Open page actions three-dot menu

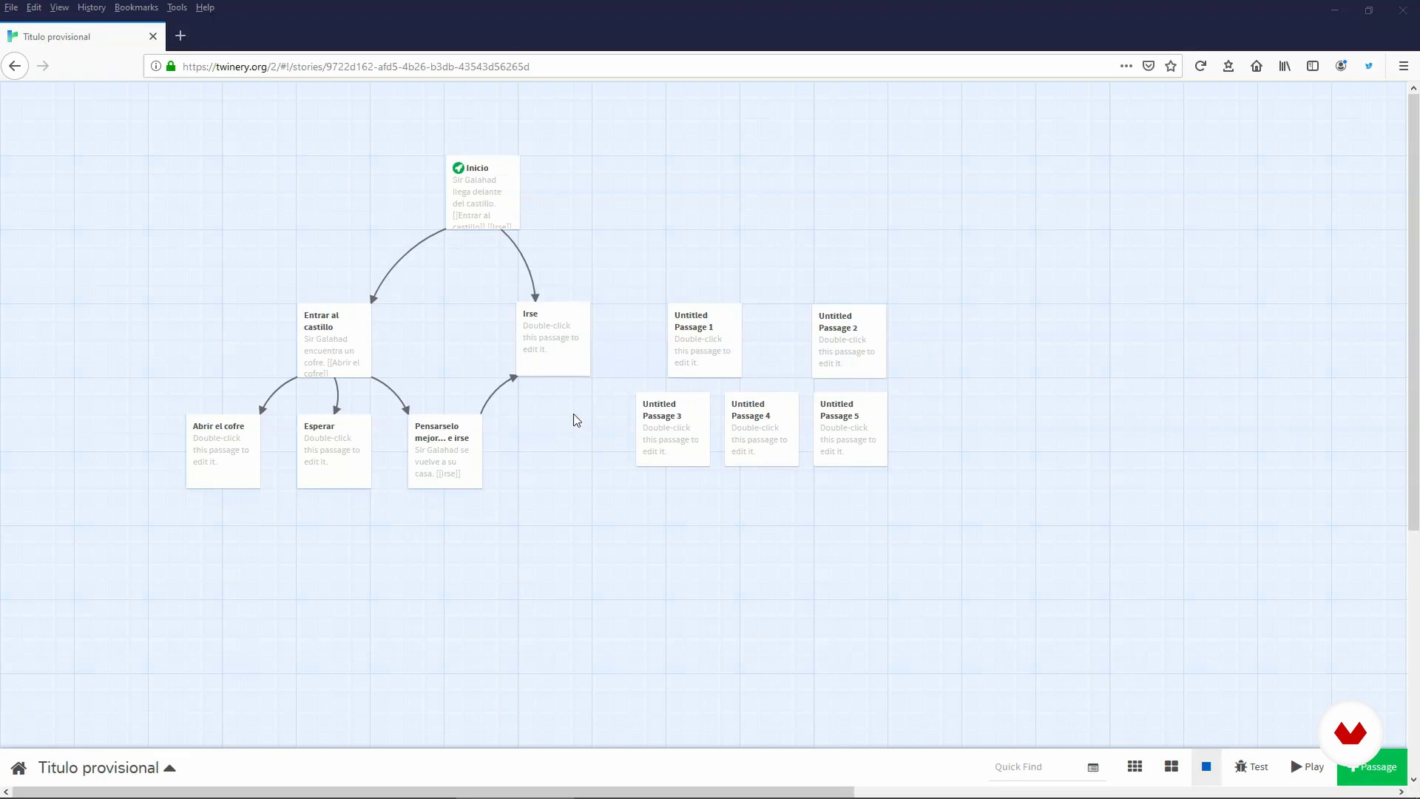1126,66
